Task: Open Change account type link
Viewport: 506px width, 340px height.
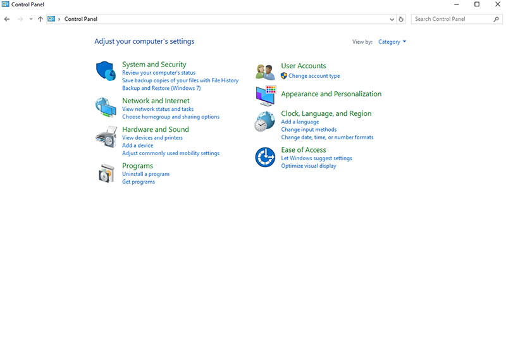Action: pyautogui.click(x=314, y=76)
